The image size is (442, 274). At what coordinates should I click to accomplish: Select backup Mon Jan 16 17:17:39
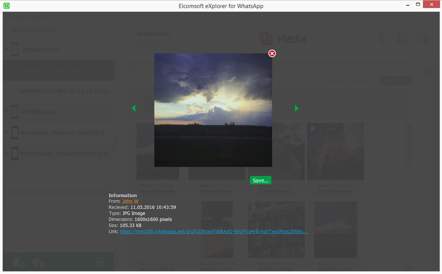58,70
